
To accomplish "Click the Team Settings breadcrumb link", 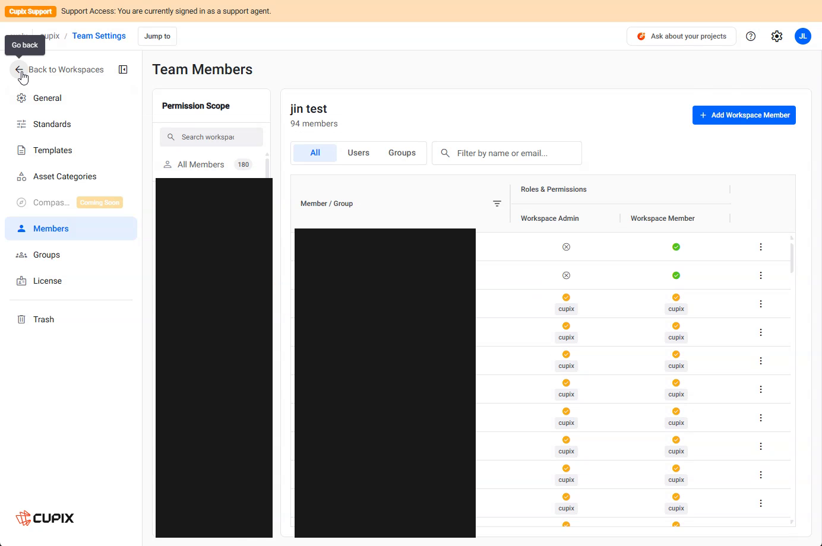I will click(x=99, y=36).
